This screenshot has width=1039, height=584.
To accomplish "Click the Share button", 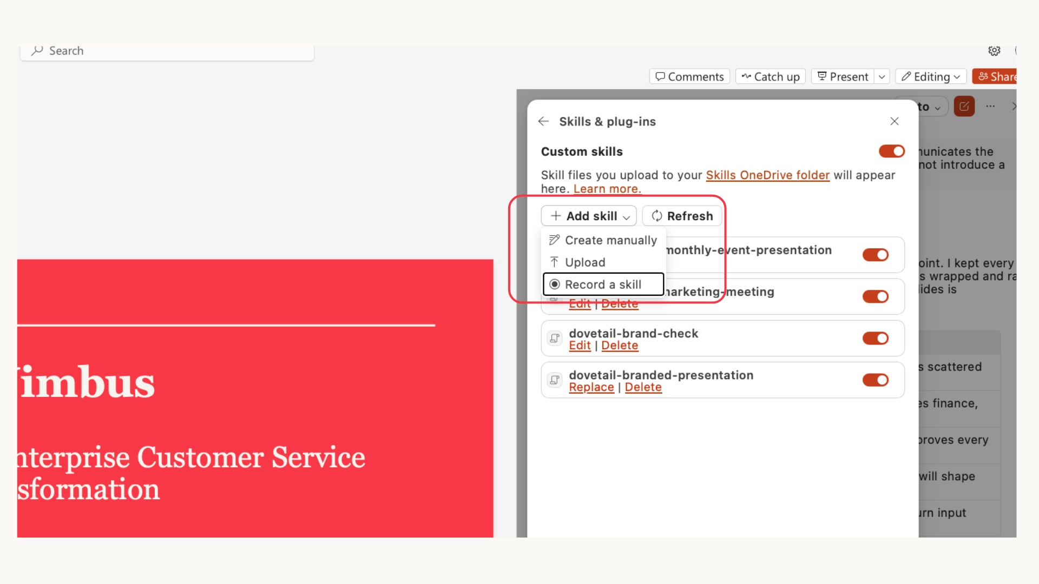I will (996, 77).
